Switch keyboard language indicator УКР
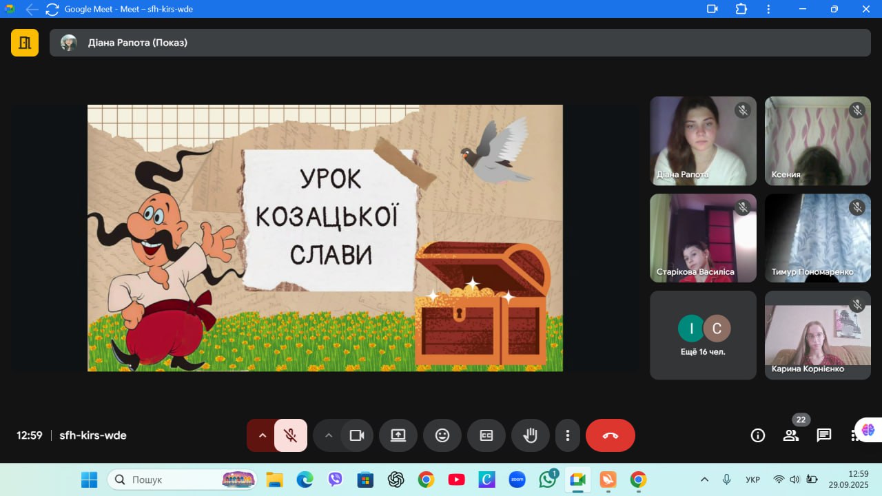This screenshot has width=882, height=496. point(753,479)
